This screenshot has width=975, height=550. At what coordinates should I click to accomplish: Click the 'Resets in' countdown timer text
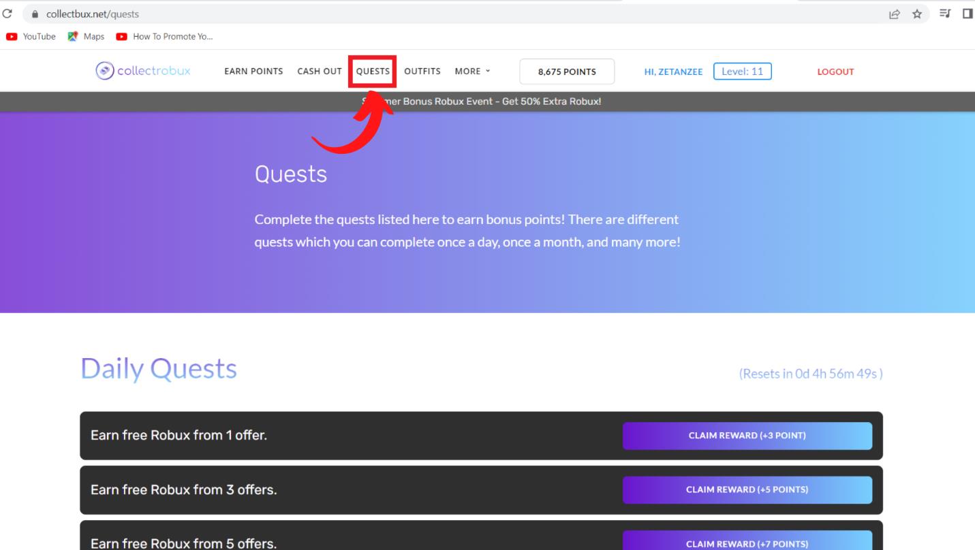(x=811, y=374)
